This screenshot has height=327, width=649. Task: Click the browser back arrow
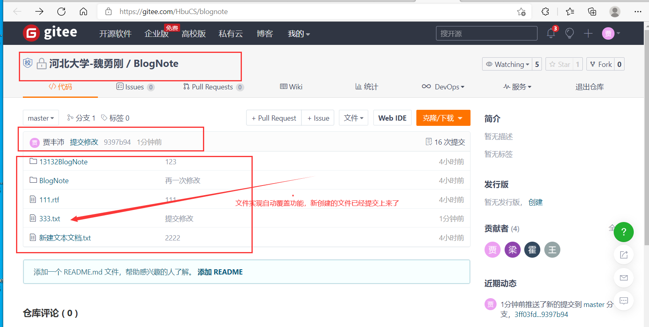(x=17, y=12)
